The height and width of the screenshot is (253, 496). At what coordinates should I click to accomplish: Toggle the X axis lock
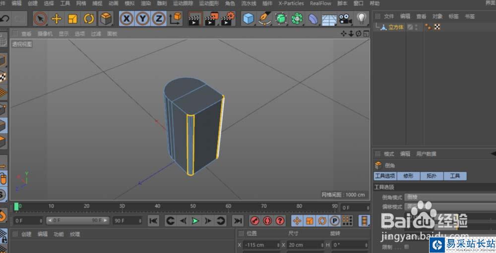point(127,19)
